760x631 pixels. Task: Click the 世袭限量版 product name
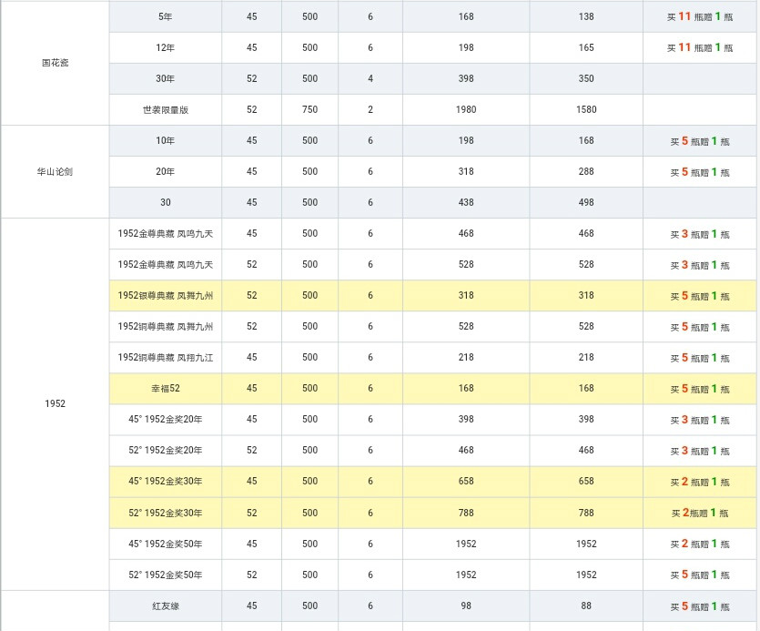[166, 109]
